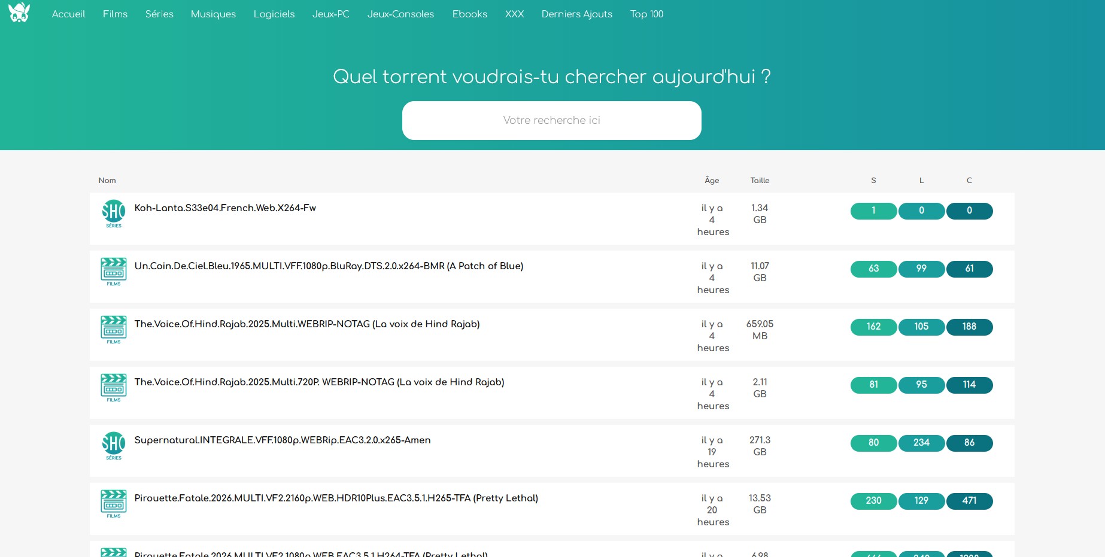Click the site logo mascot icon
The image size is (1105, 557).
19,13
